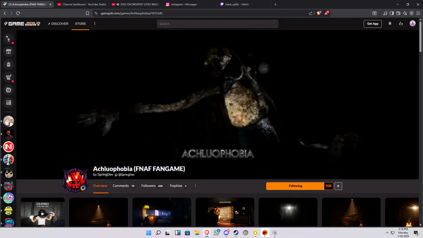Open the Windows Start menu
Viewport: 423px width, 238px height.
(x=149, y=233)
